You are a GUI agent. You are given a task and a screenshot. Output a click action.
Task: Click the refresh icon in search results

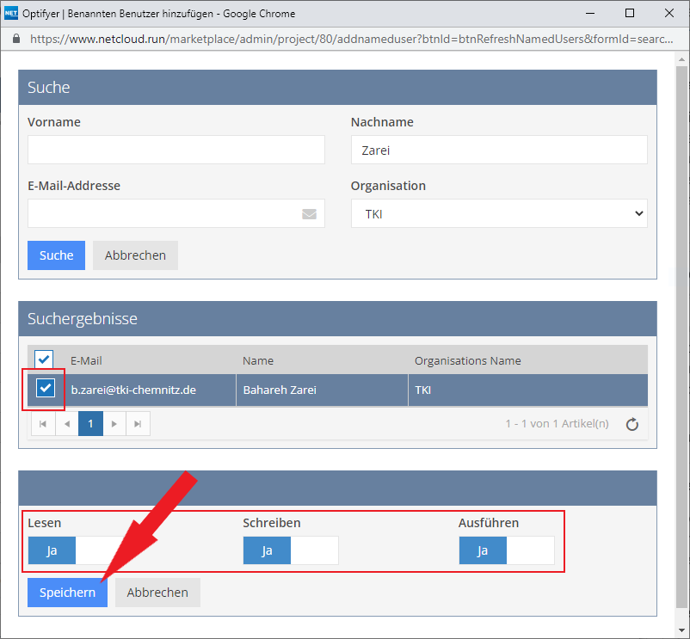631,424
